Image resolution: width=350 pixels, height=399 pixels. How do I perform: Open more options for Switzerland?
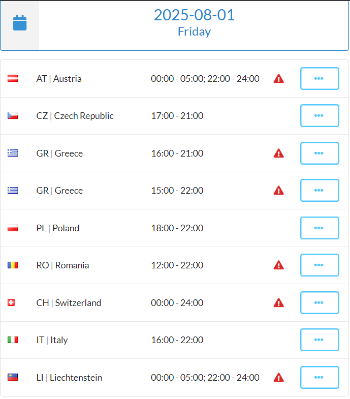pyautogui.click(x=320, y=302)
